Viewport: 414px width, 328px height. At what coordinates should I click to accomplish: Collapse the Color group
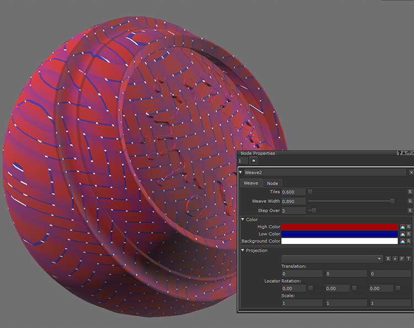243,219
